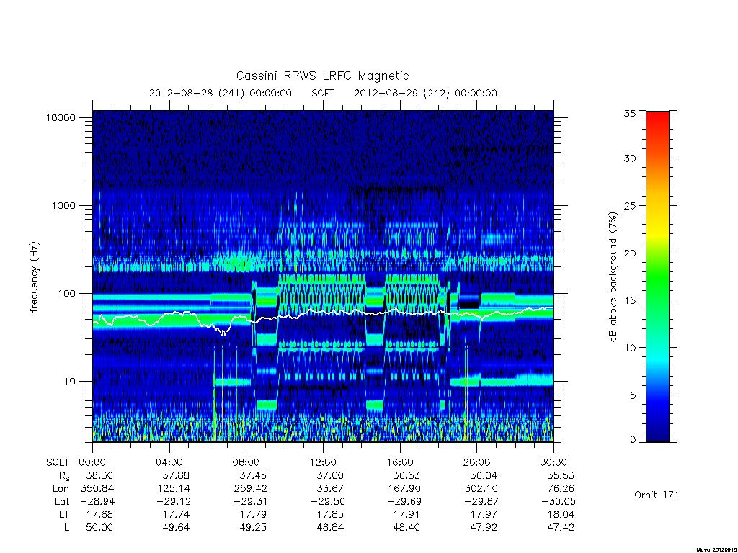Click the title 'Cassini RPWS LRFC Magnetic'
Image resolution: width=738 pixels, height=553 pixels.
tap(322, 76)
